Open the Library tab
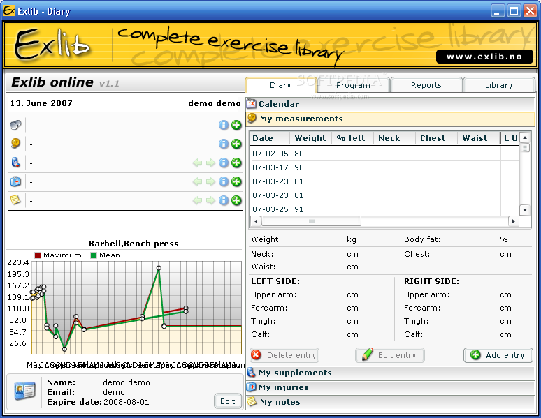 point(499,85)
